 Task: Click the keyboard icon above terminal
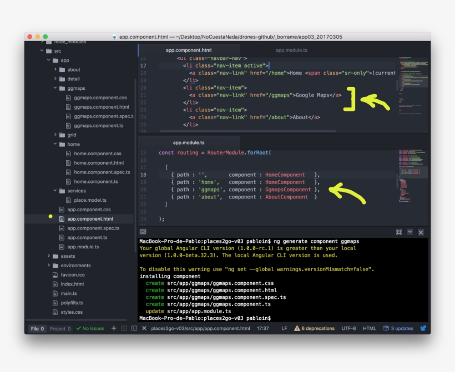point(143,232)
